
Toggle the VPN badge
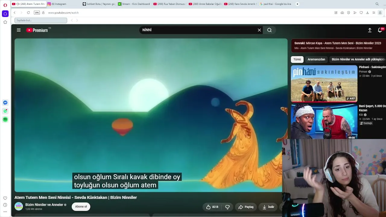(x=37, y=13)
